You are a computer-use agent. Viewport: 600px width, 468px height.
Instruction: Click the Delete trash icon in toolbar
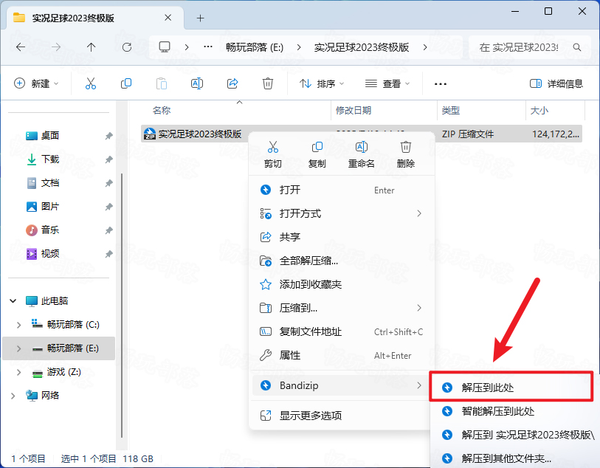click(x=267, y=83)
